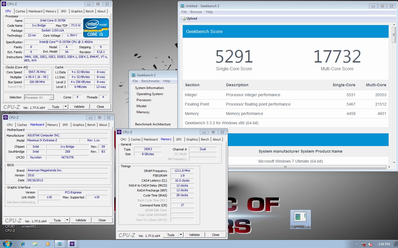This screenshot has height=248, width=398.
Task: Click the Show desktop strip beside the taskbar clock
Action: (x=396, y=244)
